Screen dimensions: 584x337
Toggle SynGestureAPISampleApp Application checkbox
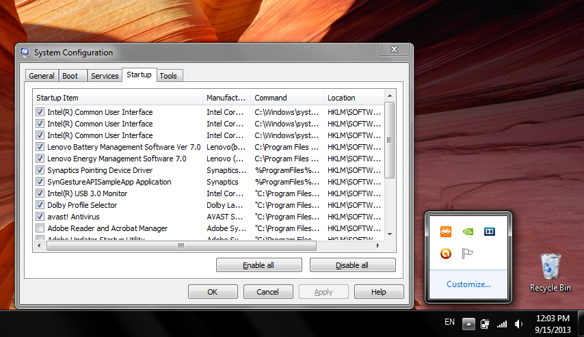click(x=40, y=182)
